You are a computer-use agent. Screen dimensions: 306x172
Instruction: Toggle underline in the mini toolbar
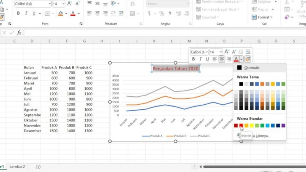(x=207, y=59)
